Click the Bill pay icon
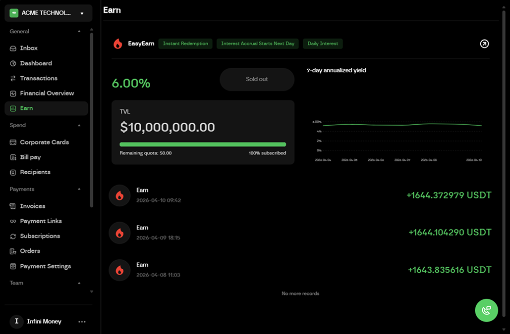 (x=13, y=157)
